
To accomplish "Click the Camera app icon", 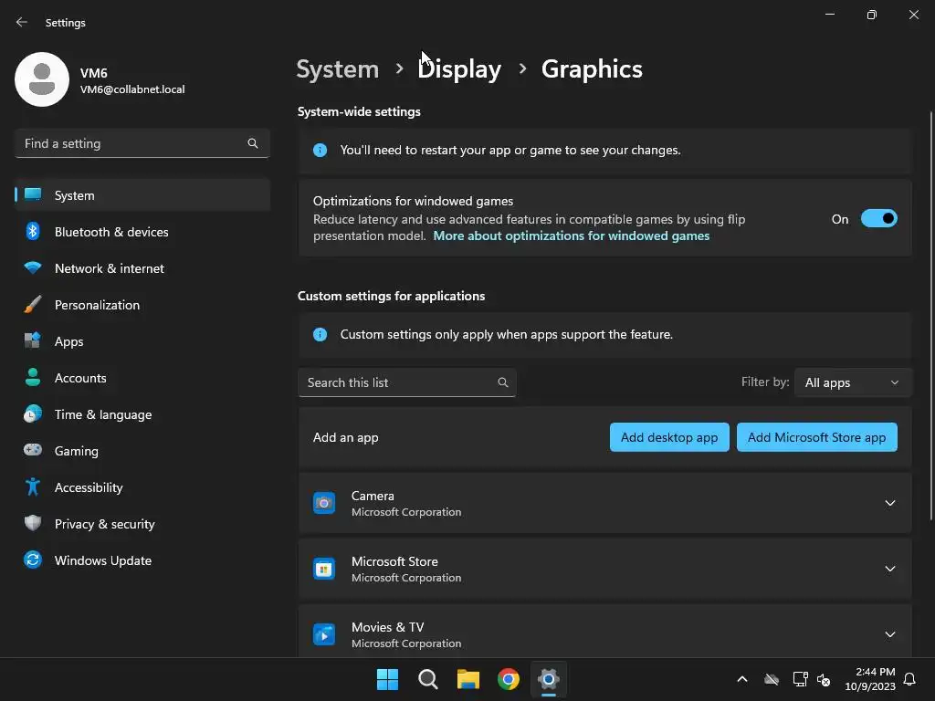I will (x=324, y=503).
